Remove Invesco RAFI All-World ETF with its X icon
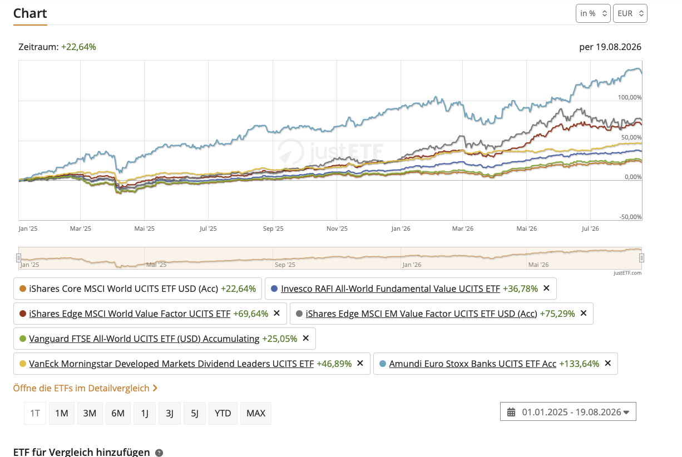This screenshot has width=682, height=457. pyautogui.click(x=546, y=289)
